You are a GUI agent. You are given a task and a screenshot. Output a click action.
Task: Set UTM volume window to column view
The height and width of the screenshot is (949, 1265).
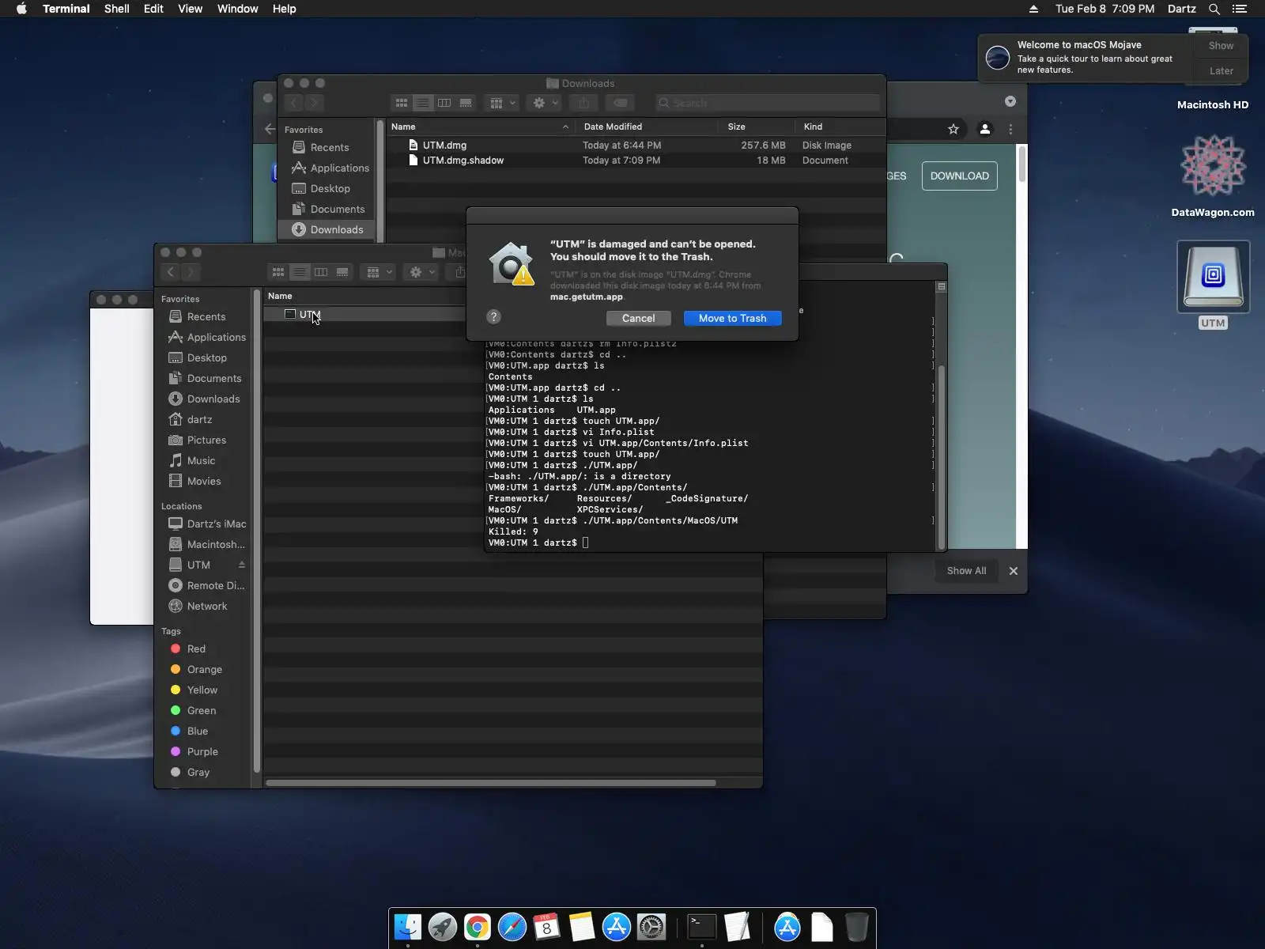(321, 272)
